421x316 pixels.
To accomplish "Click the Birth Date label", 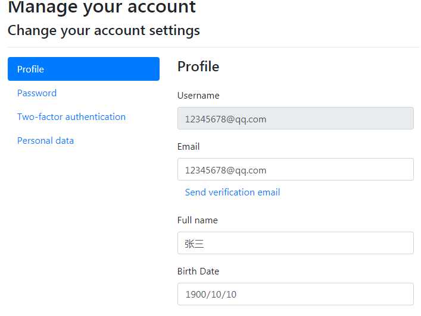I will click(x=198, y=271).
